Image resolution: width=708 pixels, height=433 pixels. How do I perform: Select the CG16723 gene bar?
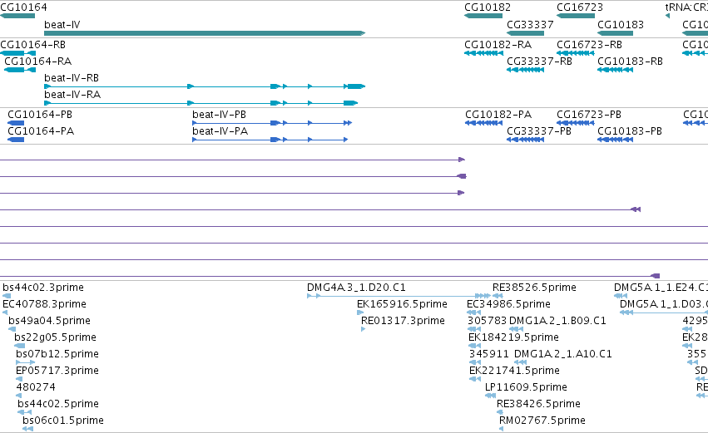coord(576,16)
